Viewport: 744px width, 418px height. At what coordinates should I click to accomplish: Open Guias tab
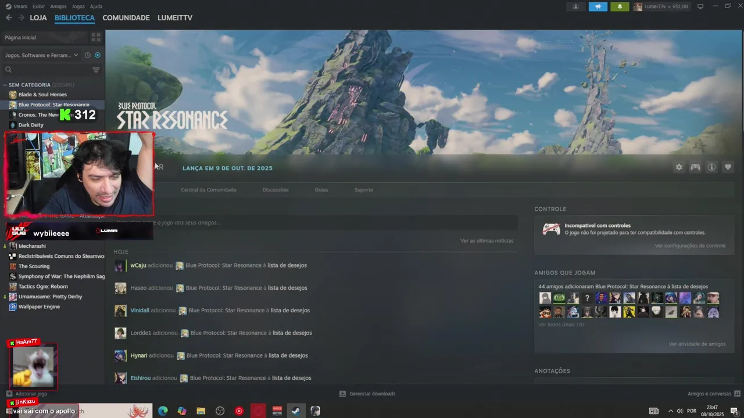[x=321, y=190]
